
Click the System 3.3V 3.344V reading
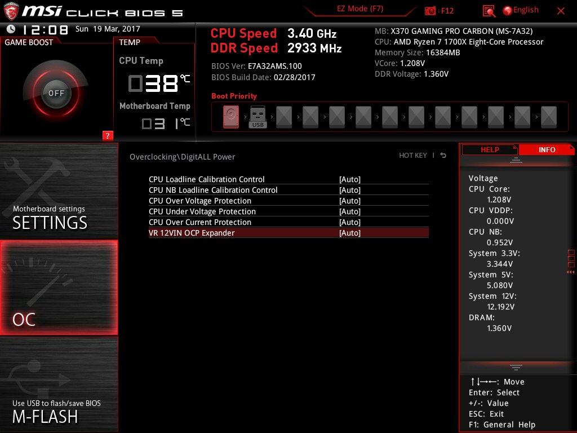tap(499, 264)
